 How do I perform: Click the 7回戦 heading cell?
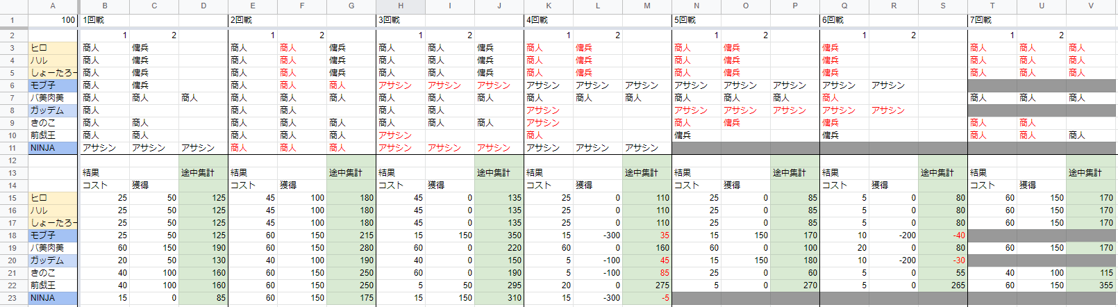tap(992, 20)
